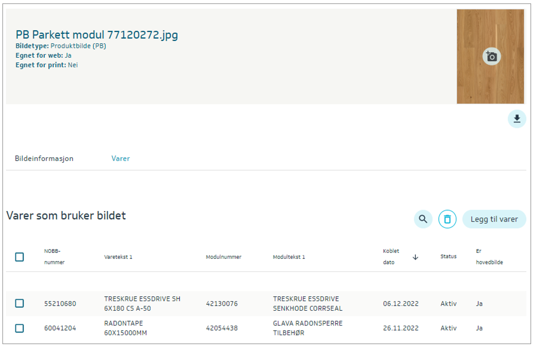Click the add photo camera icon
536x349 pixels.
[491, 56]
